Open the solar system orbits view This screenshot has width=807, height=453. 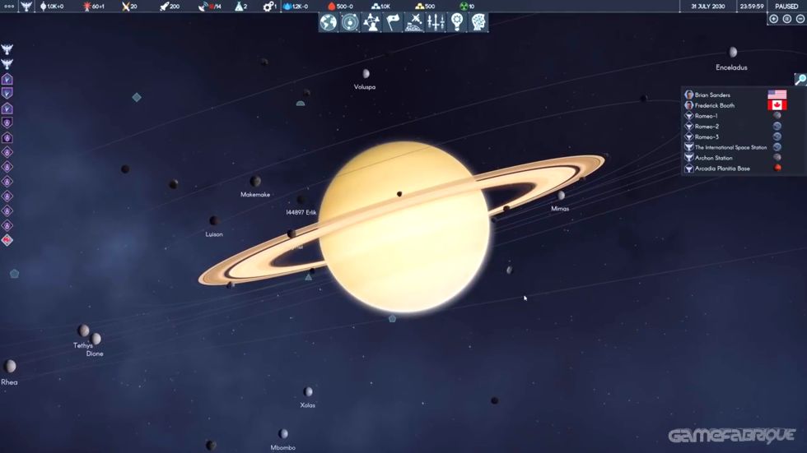(x=350, y=22)
